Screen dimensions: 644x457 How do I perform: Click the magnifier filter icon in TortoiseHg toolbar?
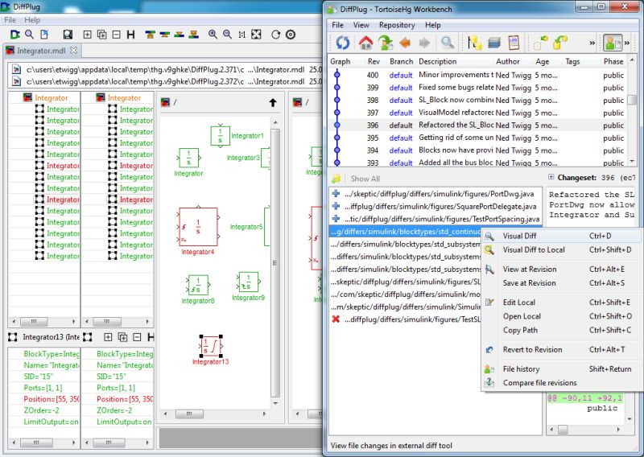[448, 43]
